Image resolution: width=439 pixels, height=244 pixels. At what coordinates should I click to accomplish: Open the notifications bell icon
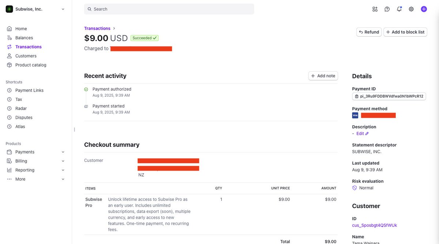tap(399, 9)
